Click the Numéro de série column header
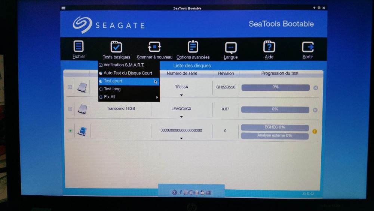The height and width of the screenshot is (211, 374). coord(182,73)
